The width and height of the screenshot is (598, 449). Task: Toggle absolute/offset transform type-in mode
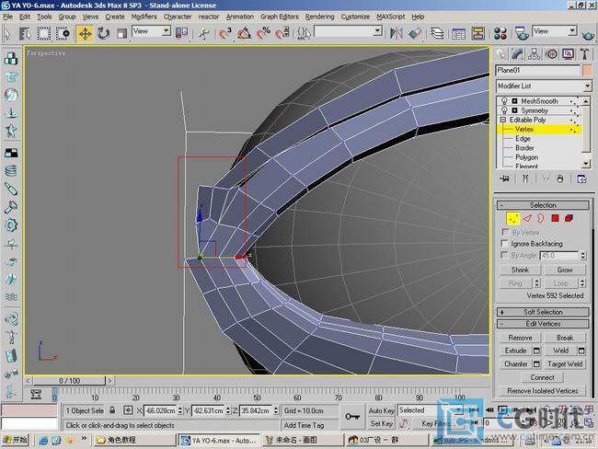tap(128, 410)
